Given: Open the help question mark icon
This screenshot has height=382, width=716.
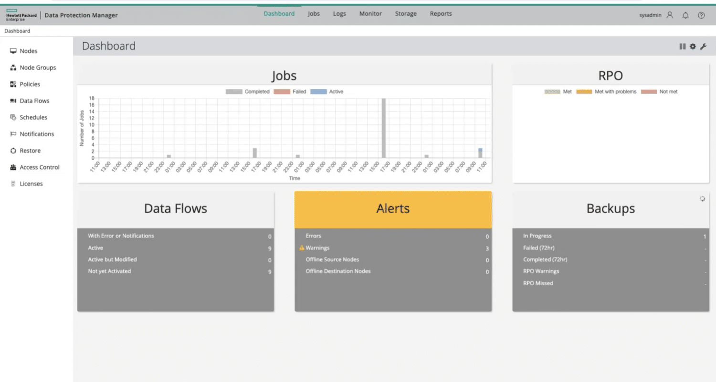Looking at the screenshot, I should coord(701,15).
